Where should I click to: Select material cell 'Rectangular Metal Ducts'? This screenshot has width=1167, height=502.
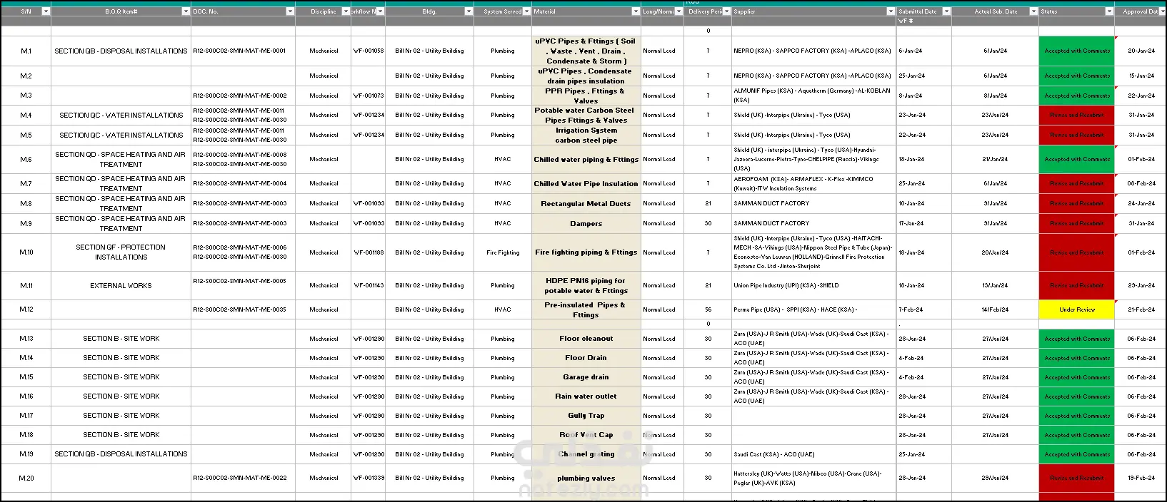[x=586, y=203]
